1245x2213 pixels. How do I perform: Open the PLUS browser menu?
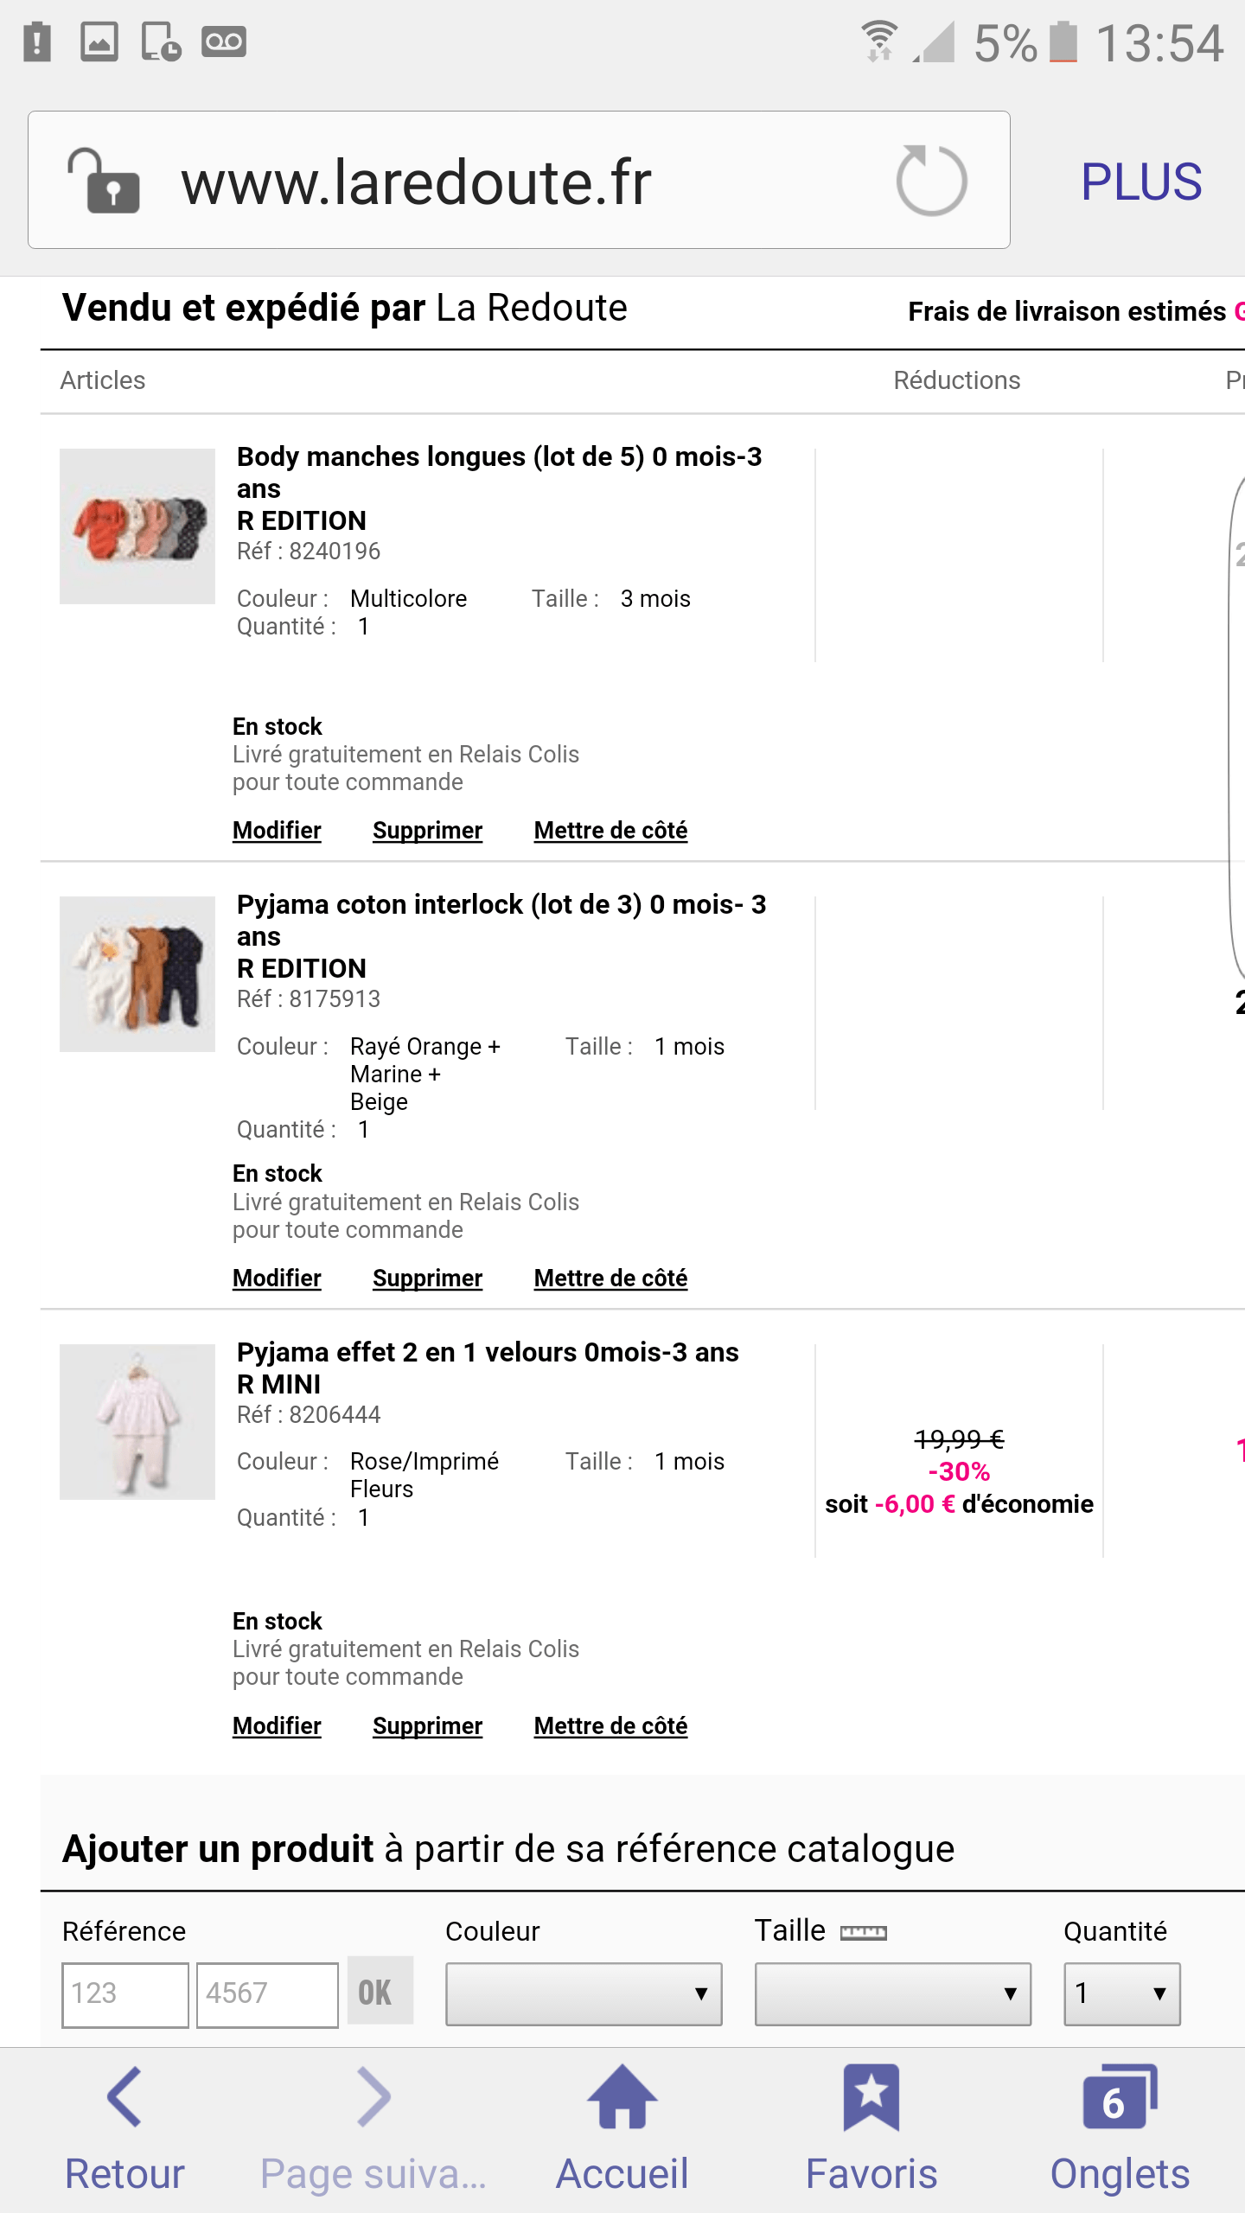coord(1141,182)
